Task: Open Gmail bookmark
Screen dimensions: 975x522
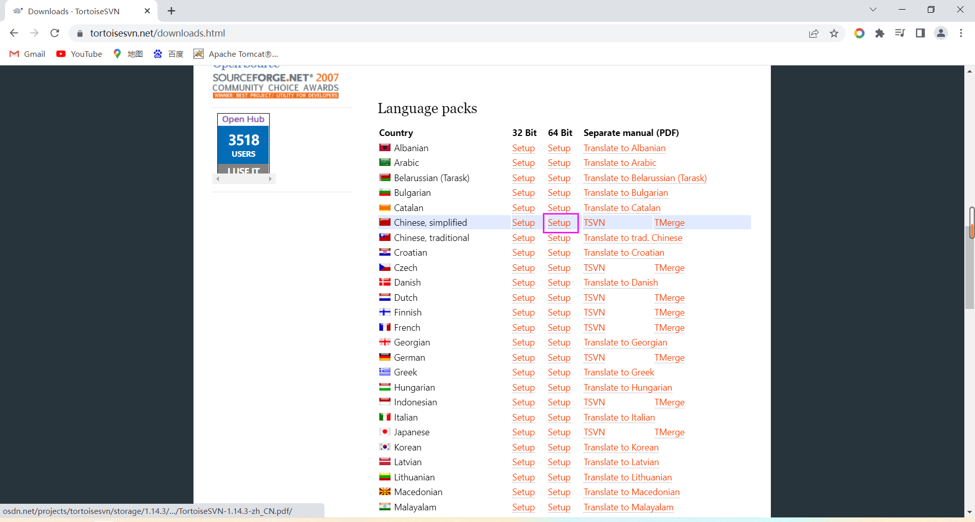Action: [x=27, y=54]
